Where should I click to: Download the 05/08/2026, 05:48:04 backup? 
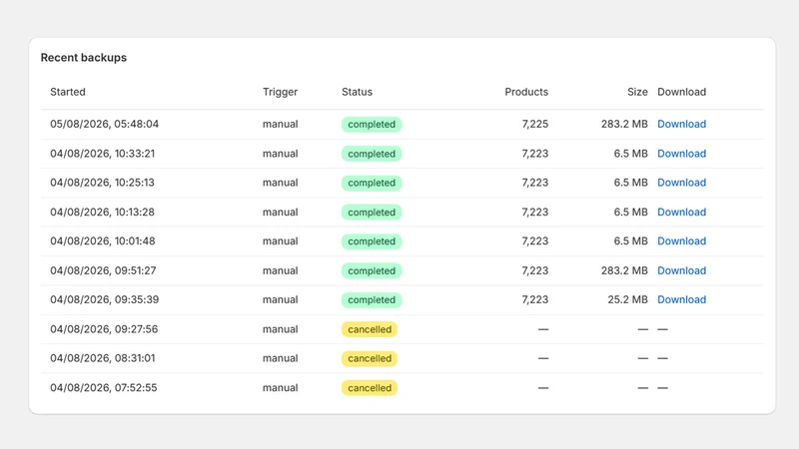[x=681, y=124]
